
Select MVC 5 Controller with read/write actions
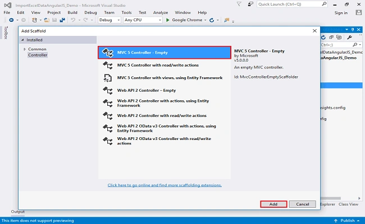coord(165,65)
